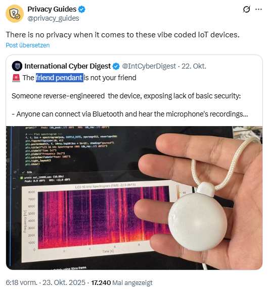The width and height of the screenshot is (268, 289).
Task: Open the Grok circle-slash icon
Action: [x=246, y=9]
